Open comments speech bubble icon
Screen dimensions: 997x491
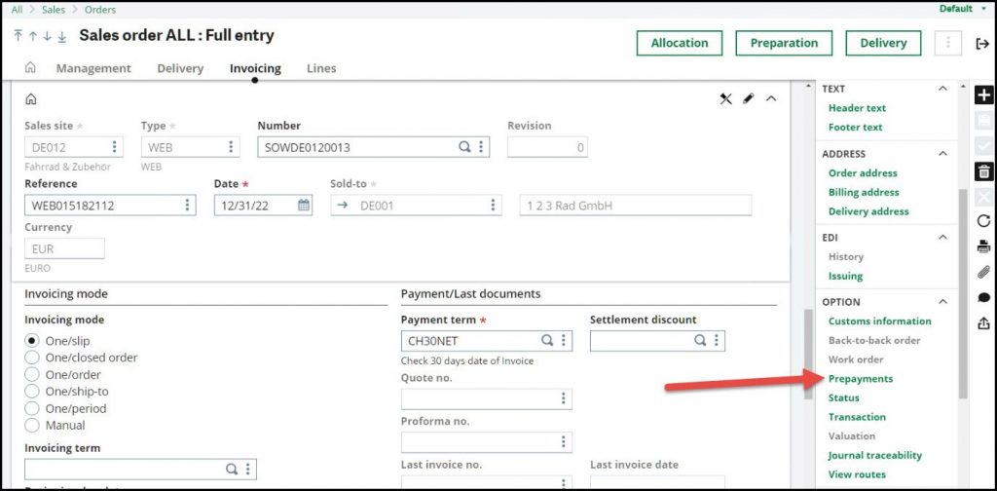pyautogui.click(x=983, y=298)
